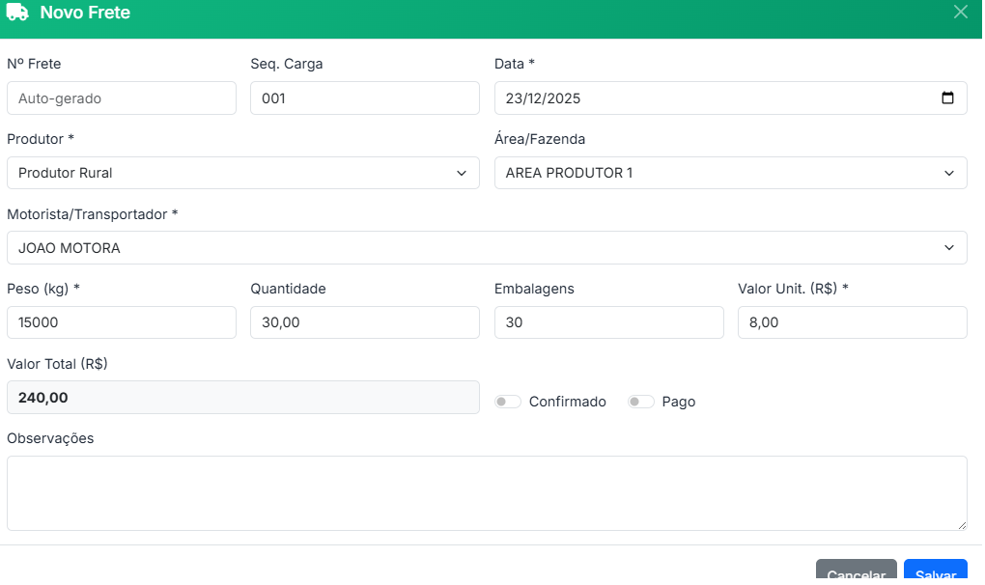Viewport: 985px width, 585px height.
Task: Click the Embalagens input field
Action: pos(608,322)
